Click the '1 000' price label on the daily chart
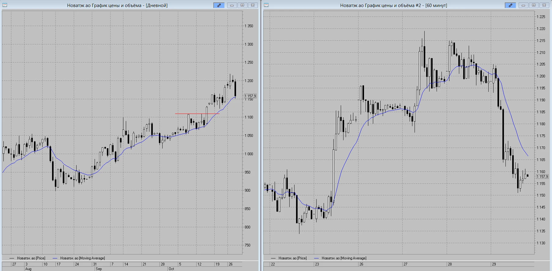The height and width of the screenshot is (271, 552). coord(249,154)
